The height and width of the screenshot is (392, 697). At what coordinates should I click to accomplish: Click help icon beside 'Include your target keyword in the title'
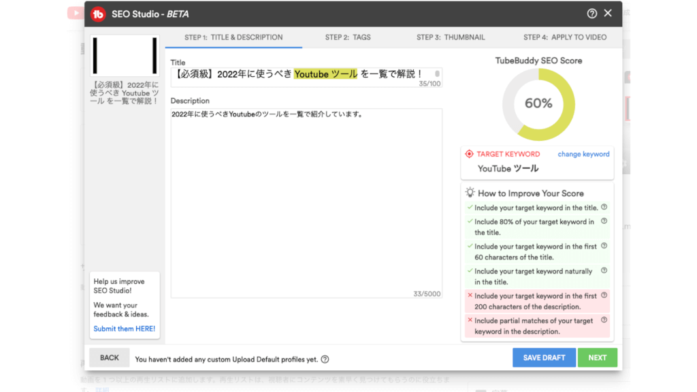pyautogui.click(x=604, y=208)
